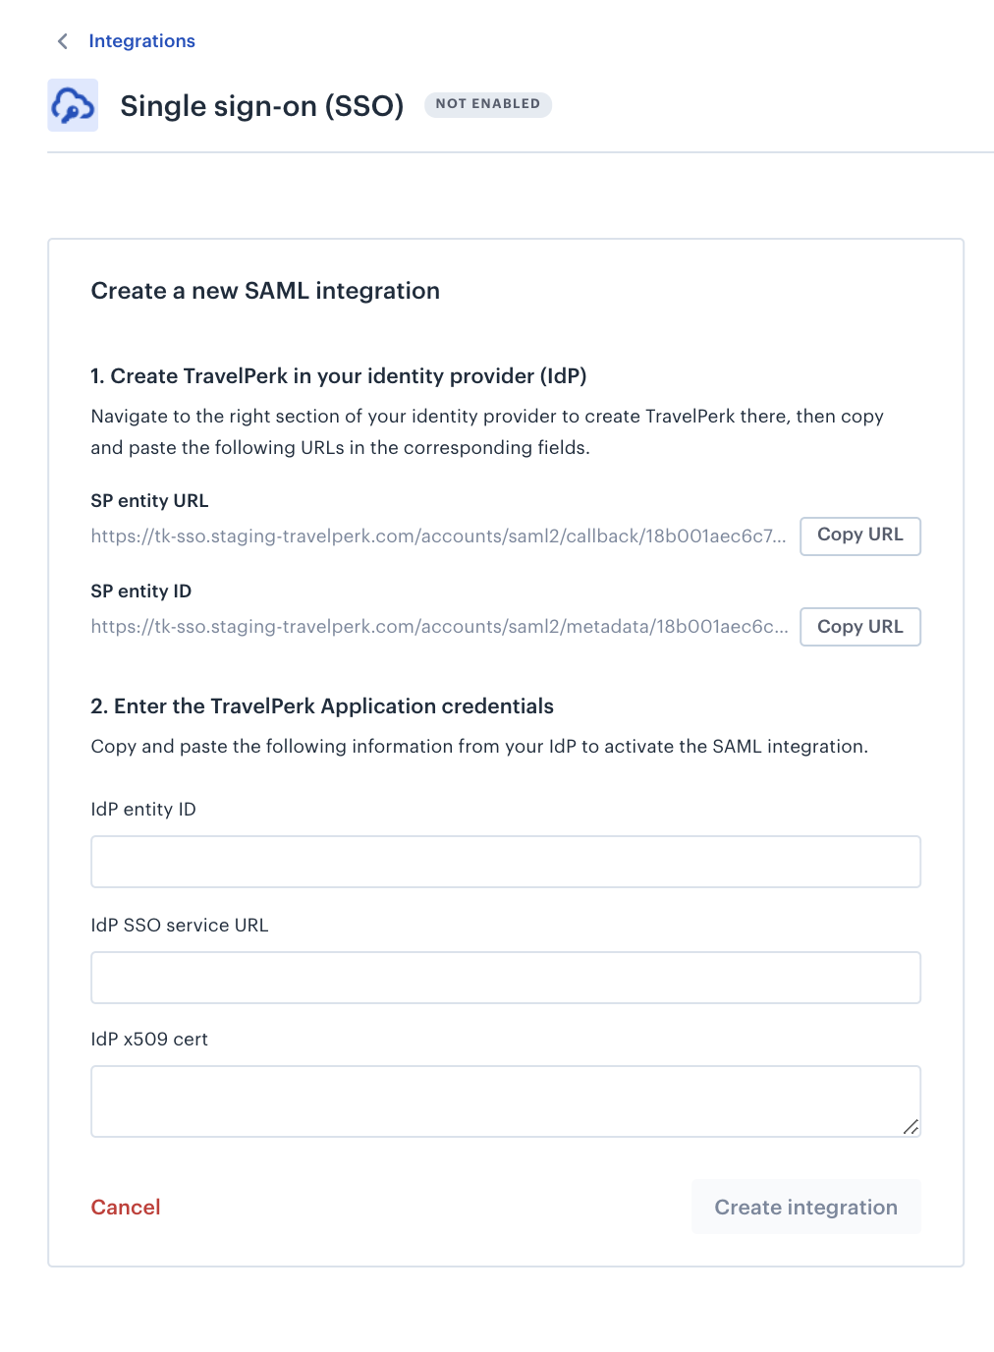
Task: Click the IdP SSO service URL label
Action: [180, 926]
